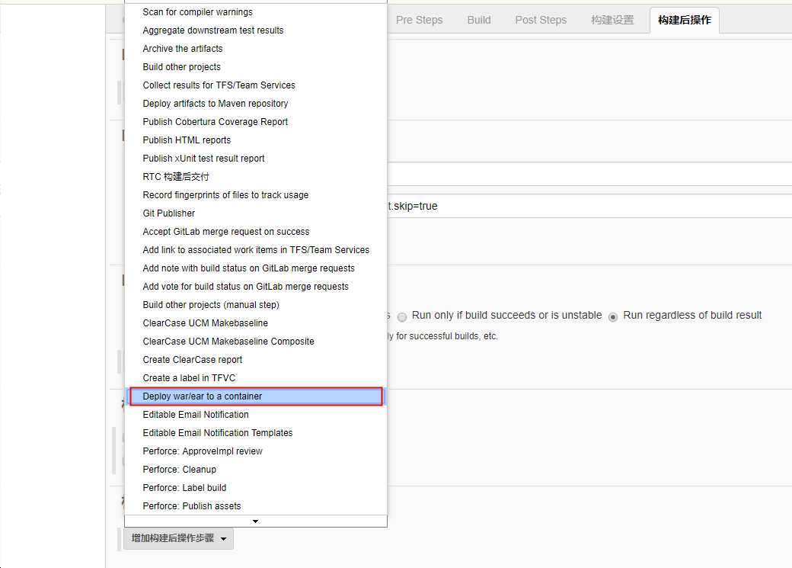Viewport: 792px width, 568px height.
Task: Open the Post Steps tab
Action: click(x=541, y=21)
